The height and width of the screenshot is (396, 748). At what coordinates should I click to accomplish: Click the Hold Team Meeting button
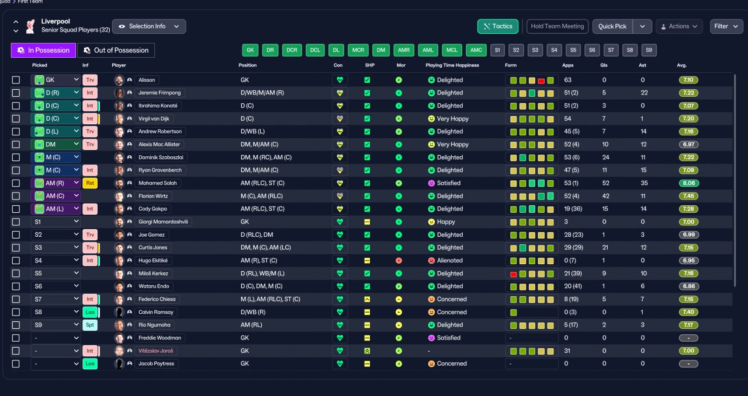(557, 26)
